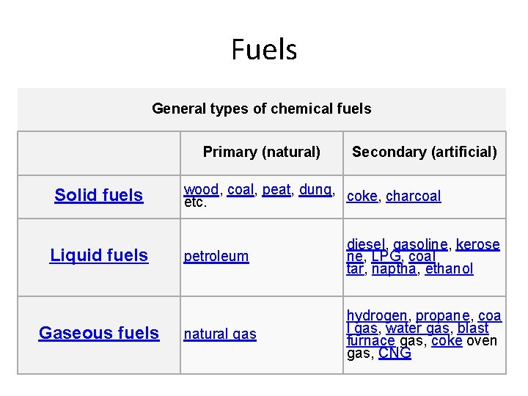528x396 pixels.
Task: Open the CNG link
Action: 395,353
